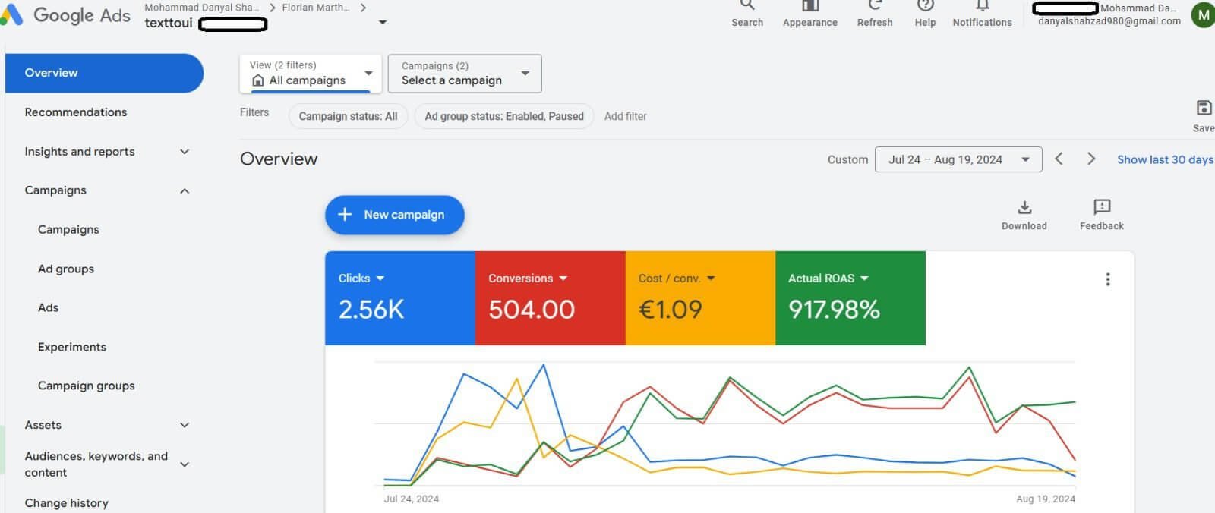1215x513 pixels.
Task: Edit the Ad group status filter chip
Action: [x=504, y=116]
